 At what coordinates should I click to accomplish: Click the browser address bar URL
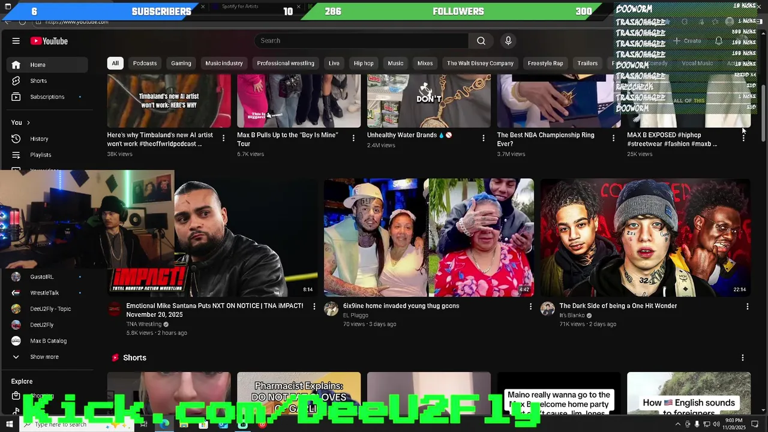click(x=77, y=22)
